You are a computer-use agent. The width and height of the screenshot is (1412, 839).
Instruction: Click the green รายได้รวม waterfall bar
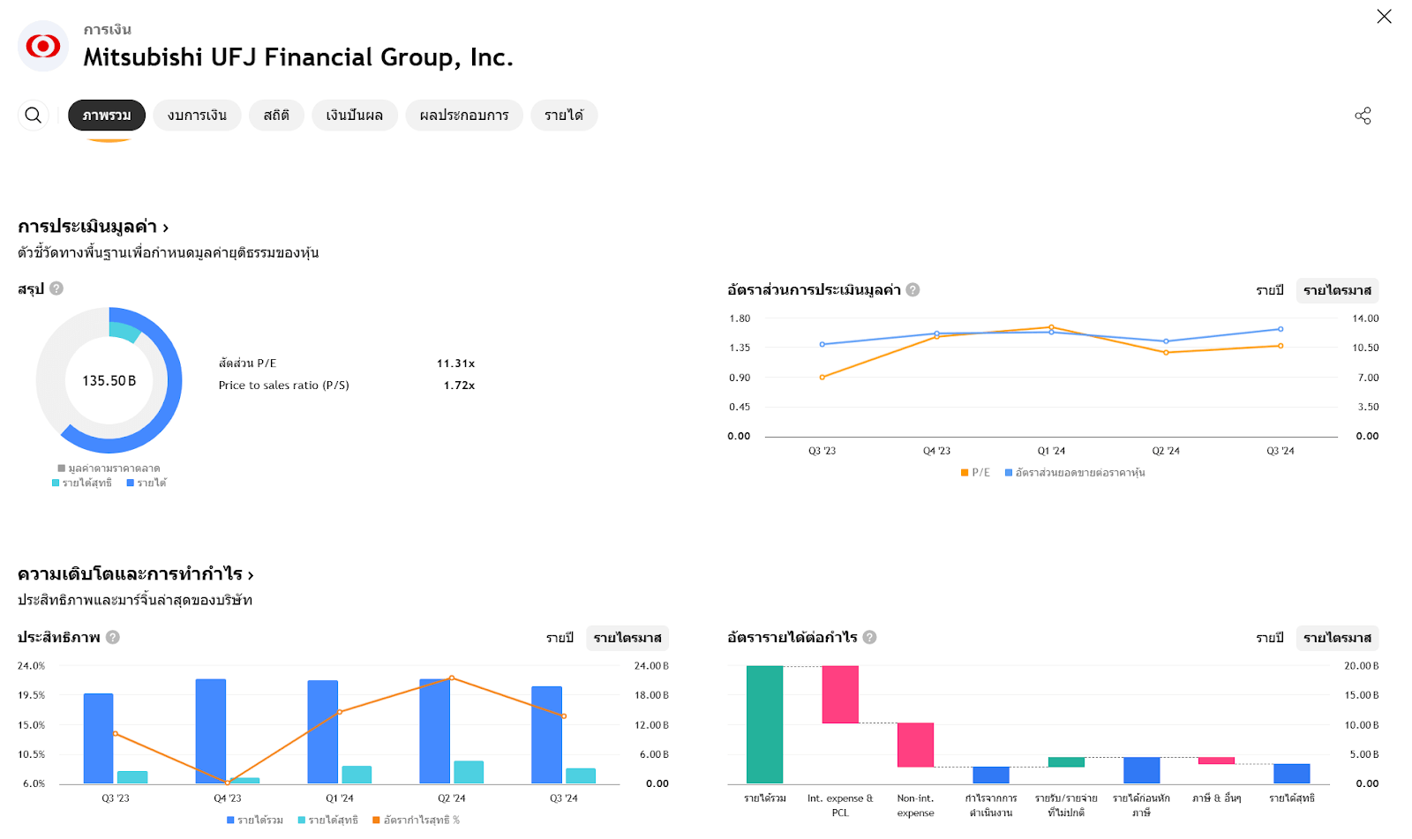[764, 724]
